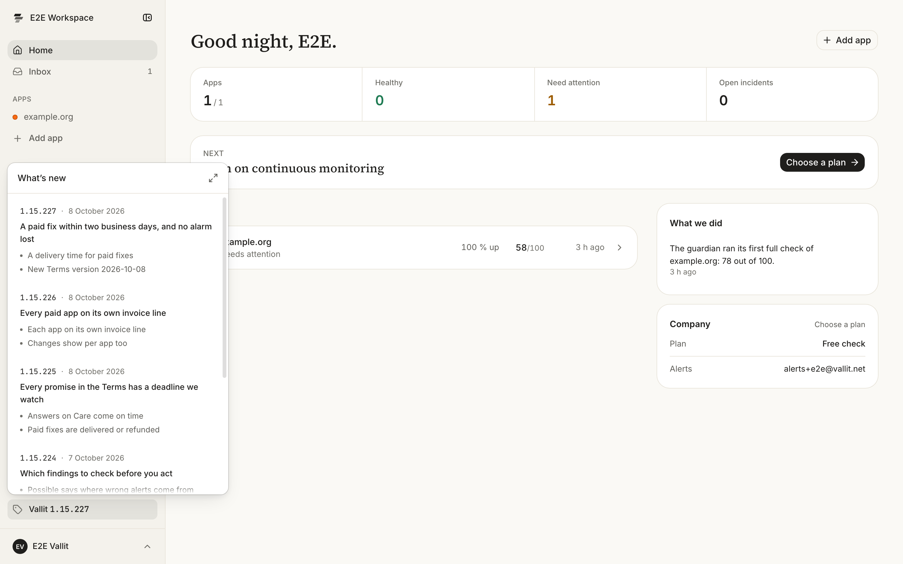The image size is (903, 564).
Task: Expand the What's new panel
Action: 213,178
